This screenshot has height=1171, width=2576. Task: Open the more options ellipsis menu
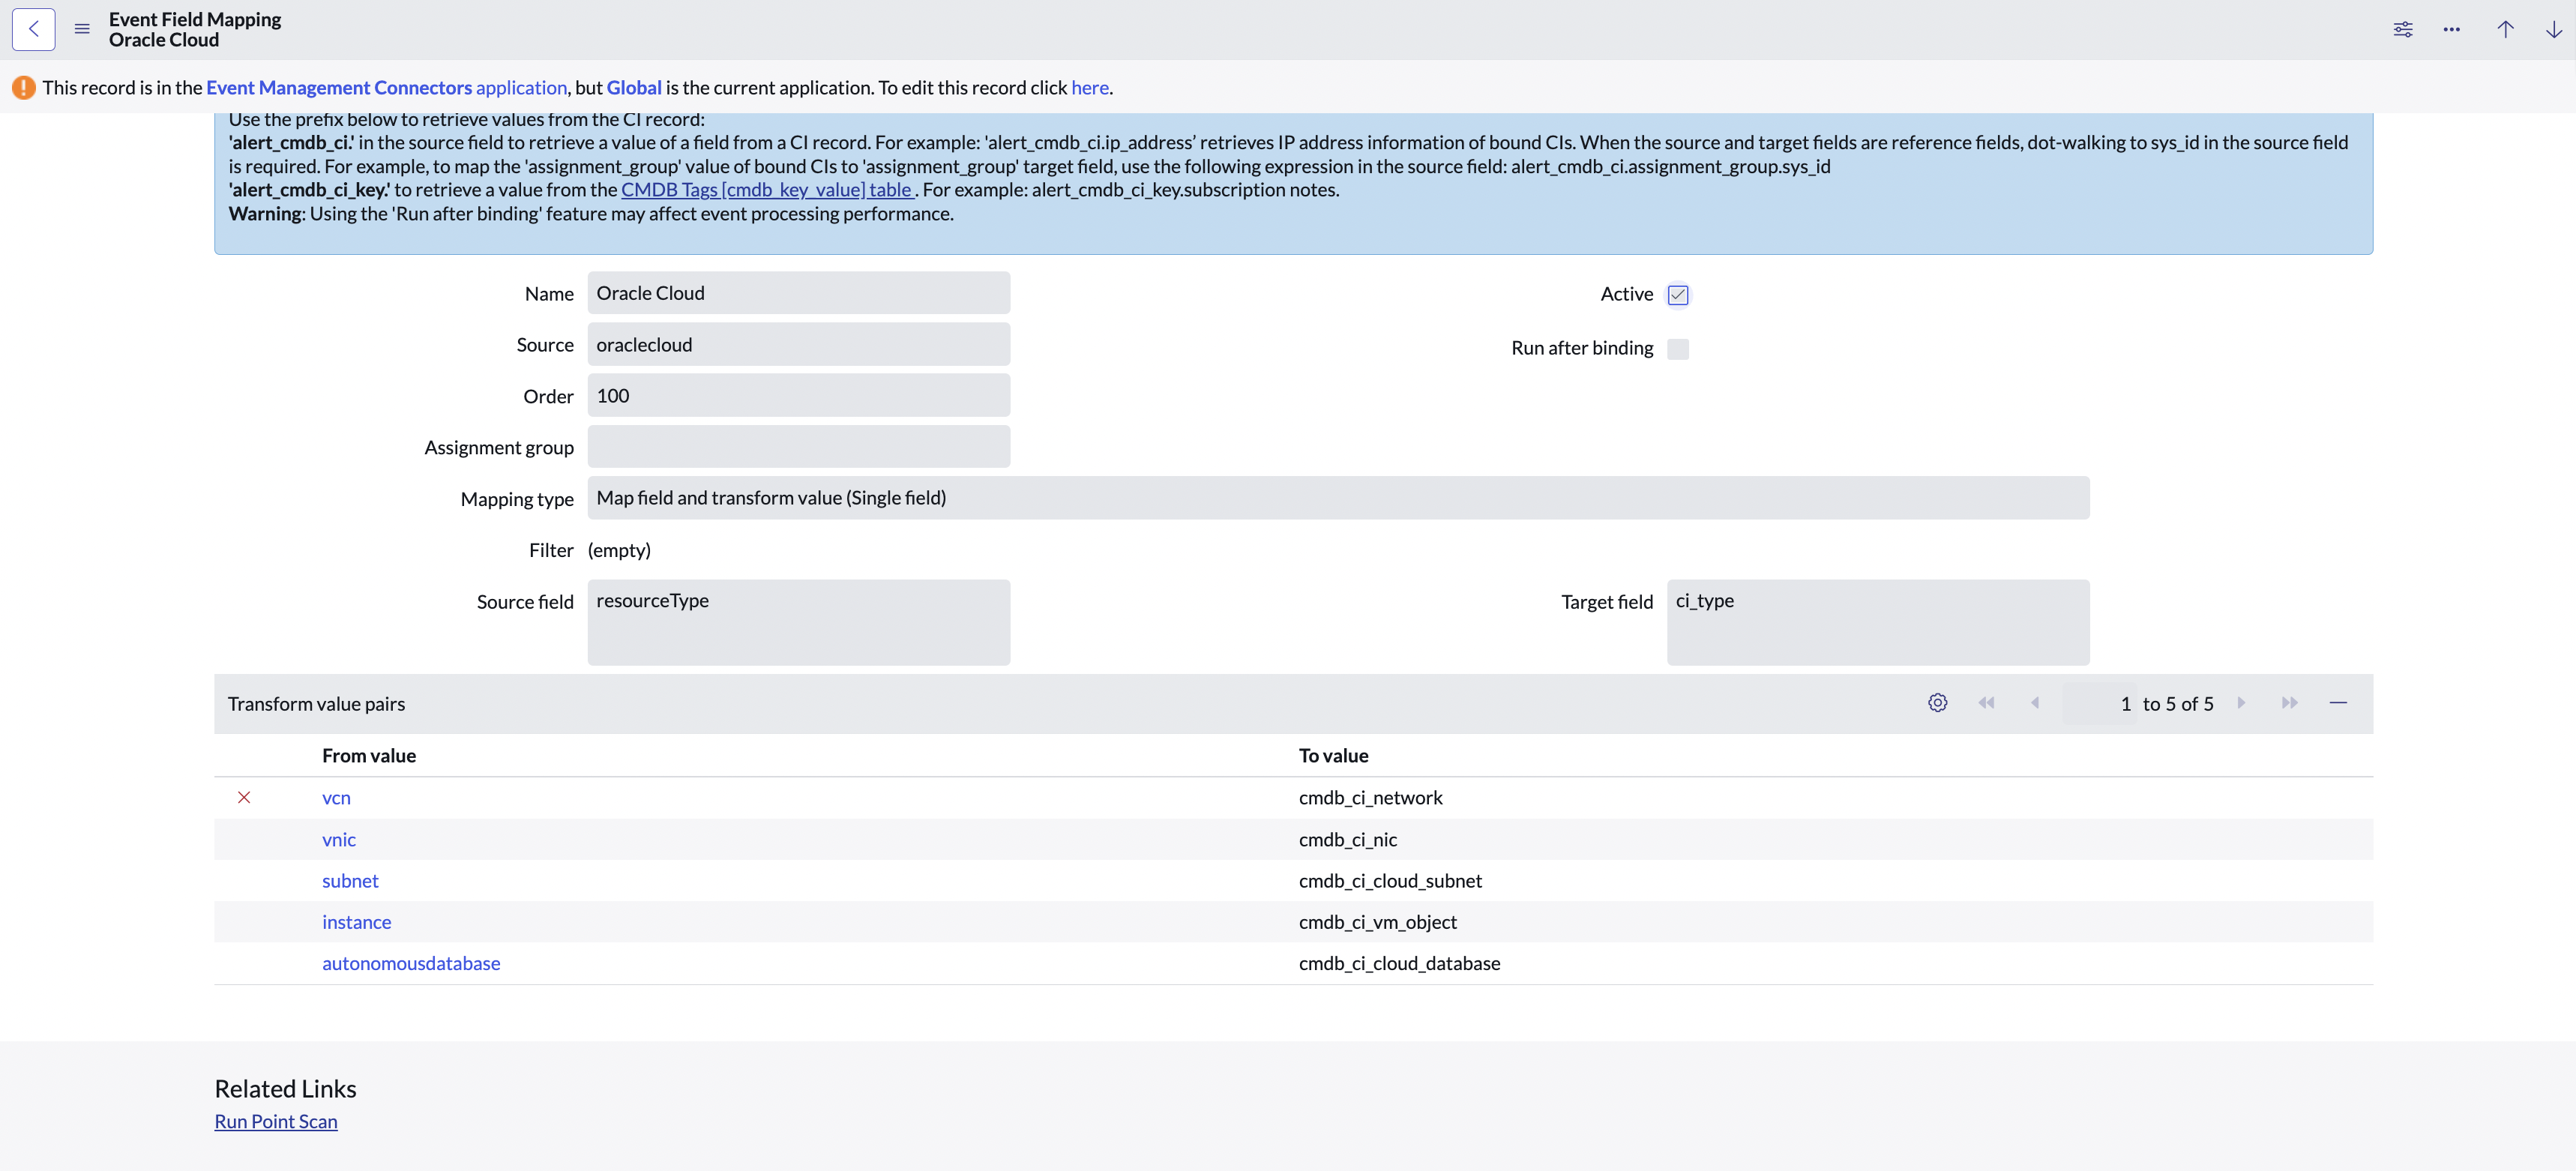coord(2452,29)
